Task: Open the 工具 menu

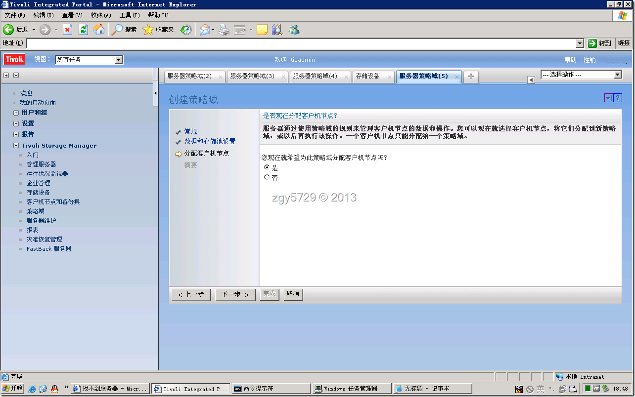Action: 129,15
